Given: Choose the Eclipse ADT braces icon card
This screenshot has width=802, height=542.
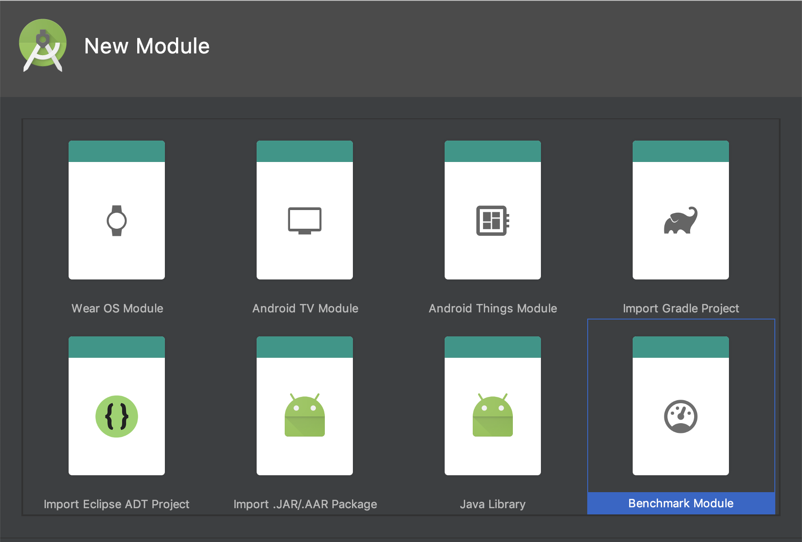Looking at the screenshot, I should (x=117, y=406).
